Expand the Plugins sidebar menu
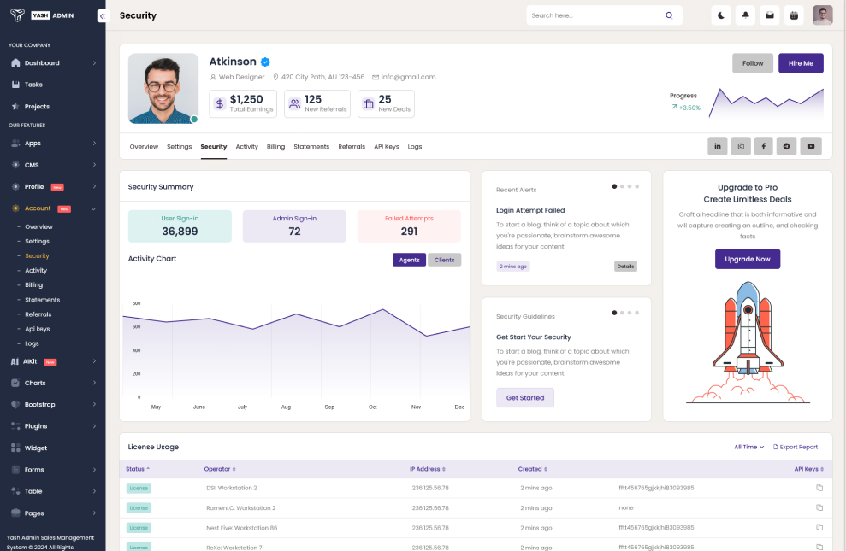Screen dimensions: 846x551 pos(53,426)
